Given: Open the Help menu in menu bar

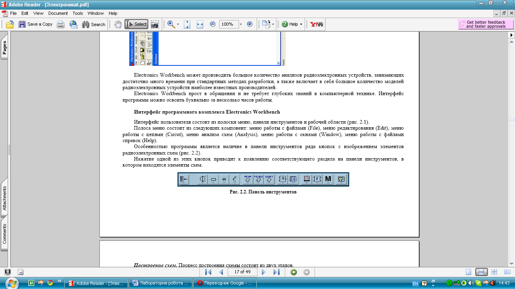Looking at the screenshot, I should point(113,13).
